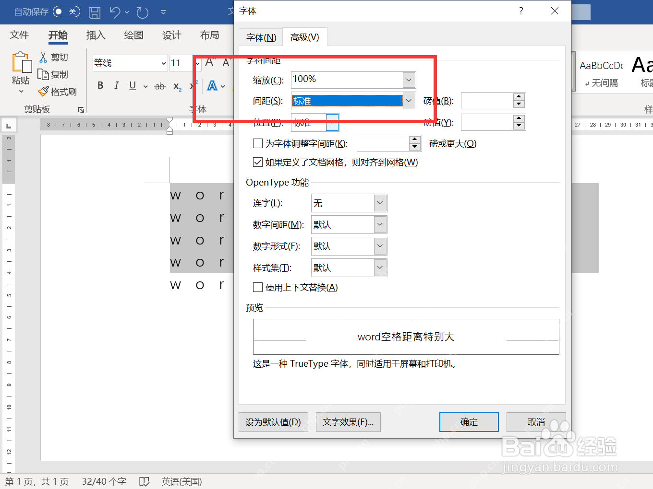Open the 设计 ribbon tab

coord(171,35)
